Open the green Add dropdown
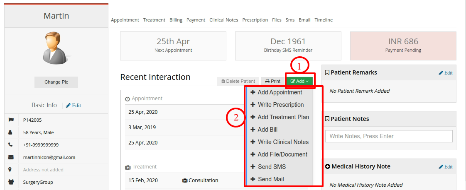Screen dimensions: 466x190 point(299,81)
